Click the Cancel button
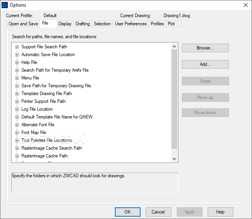 (158, 212)
